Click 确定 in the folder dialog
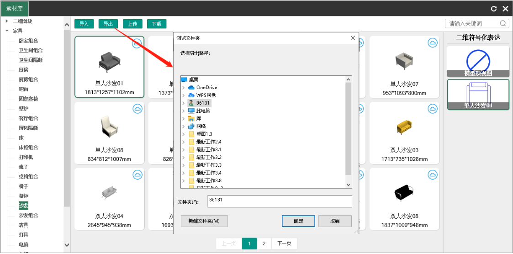 [x=298, y=221]
